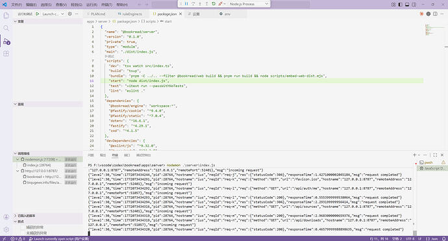Disconnect the debugger with red plug icon
Image resolution: width=448 pixels, height=241 pixels.
pos(220,4)
